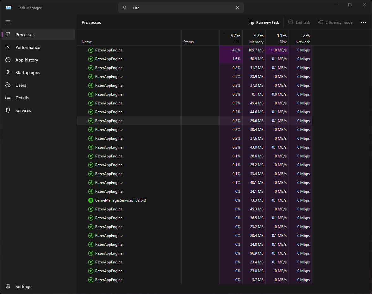Click the search magnifier icon

click(125, 8)
